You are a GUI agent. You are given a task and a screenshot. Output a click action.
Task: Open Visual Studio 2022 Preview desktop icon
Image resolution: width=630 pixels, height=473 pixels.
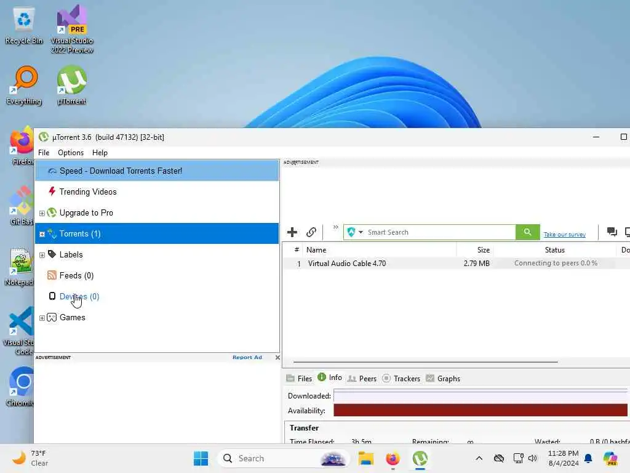(72, 30)
